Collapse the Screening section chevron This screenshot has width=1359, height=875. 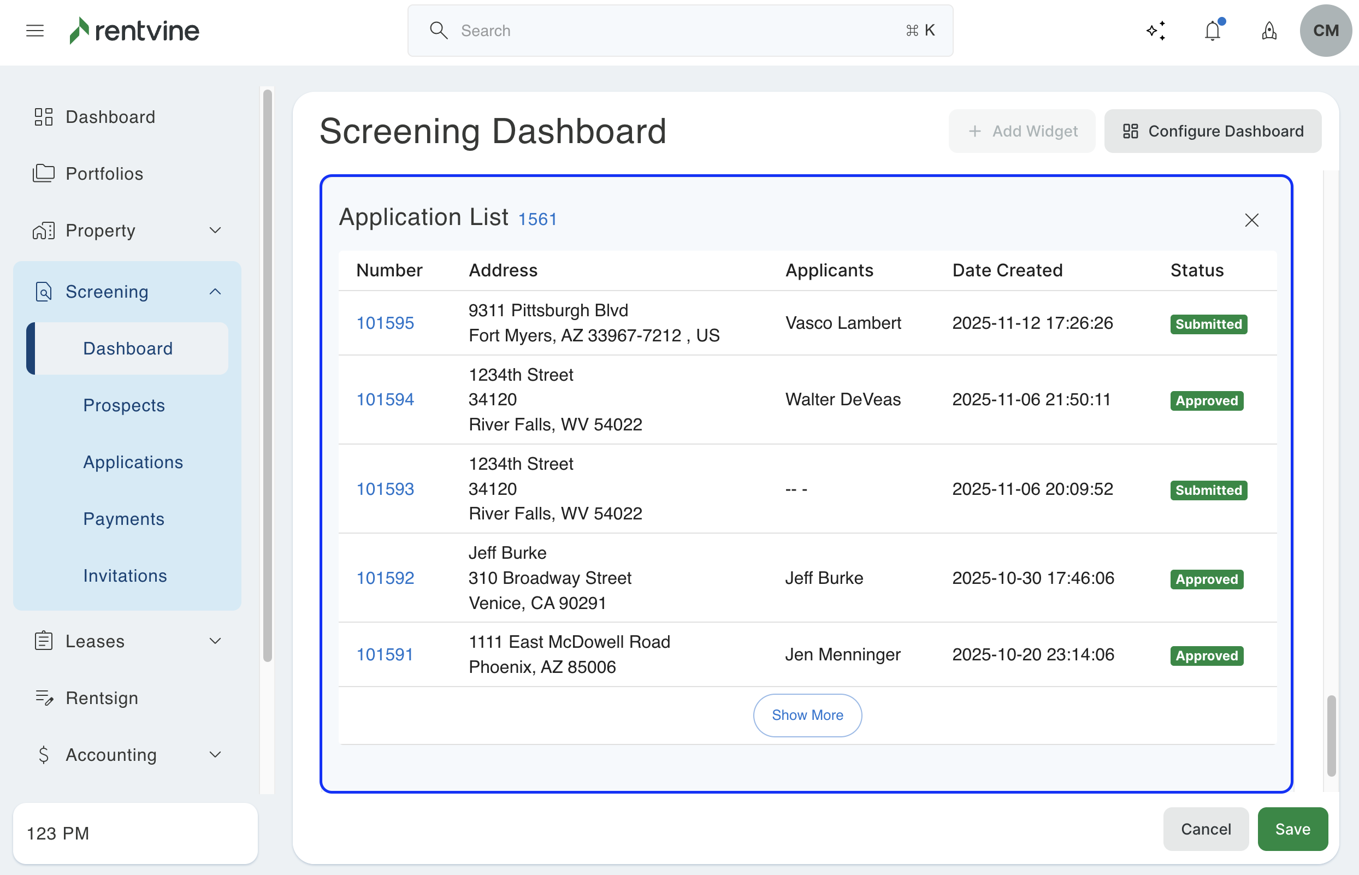tap(215, 292)
